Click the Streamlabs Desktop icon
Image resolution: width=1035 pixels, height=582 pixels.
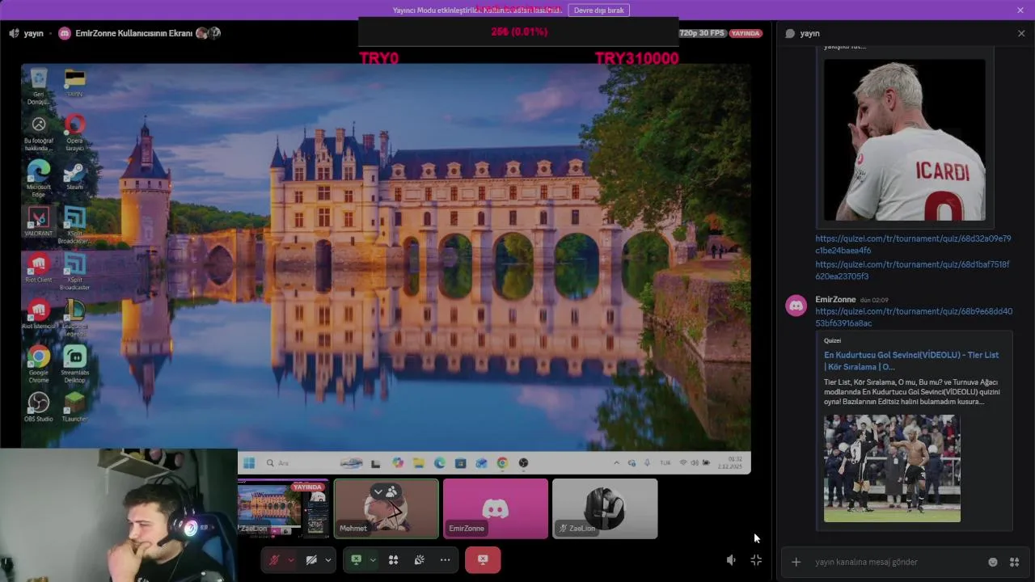[x=74, y=364]
